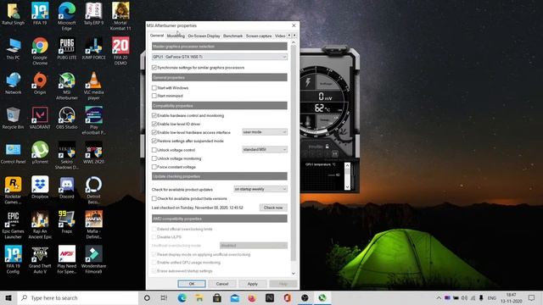Screen dimensions: 543x305
Task: Open the uTorrent desktop shortcut
Action: (40, 152)
